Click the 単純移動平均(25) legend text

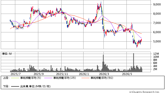(65, 78)
